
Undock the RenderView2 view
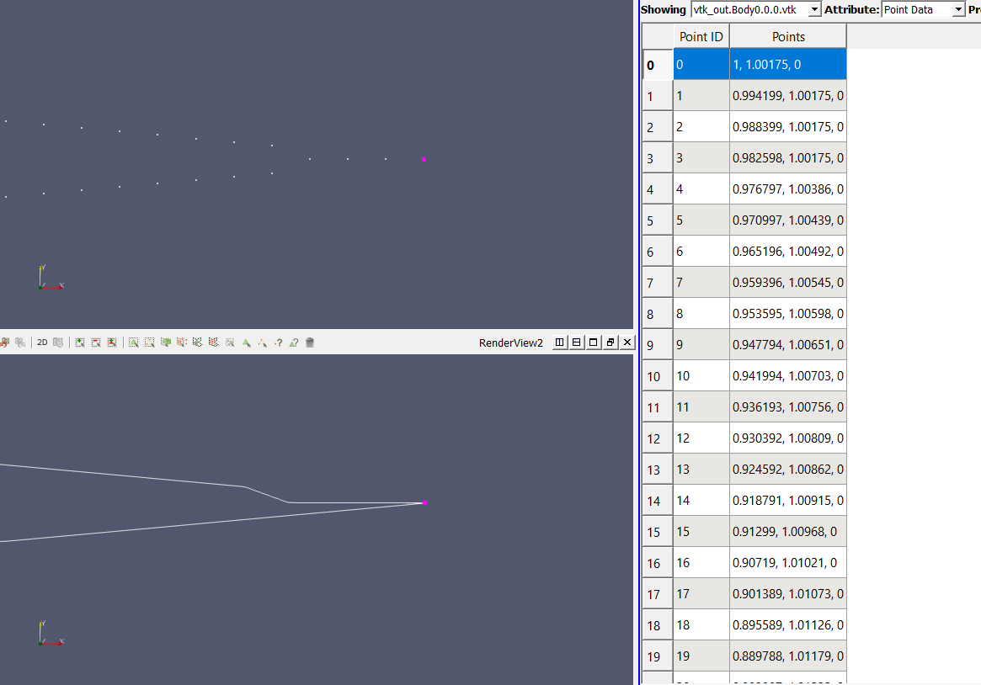point(610,342)
